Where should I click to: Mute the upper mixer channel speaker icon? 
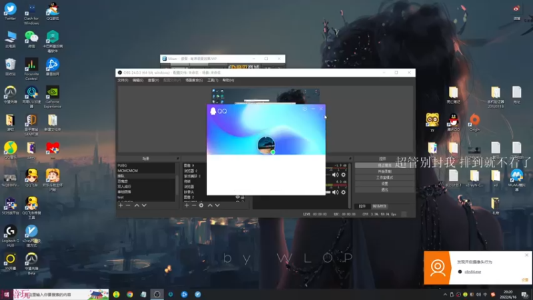coord(335,175)
